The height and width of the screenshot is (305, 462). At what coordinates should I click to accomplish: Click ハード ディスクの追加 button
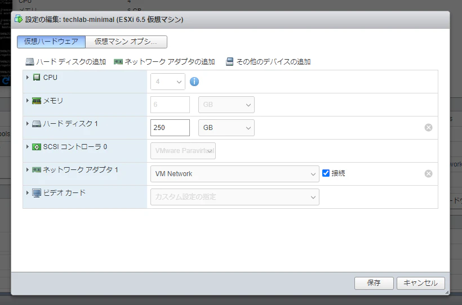(x=66, y=62)
